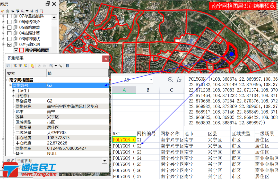This screenshot has height=179, width=278.
Task: Click expand all icon in Layers toolbar
Action: tap(32, 11)
